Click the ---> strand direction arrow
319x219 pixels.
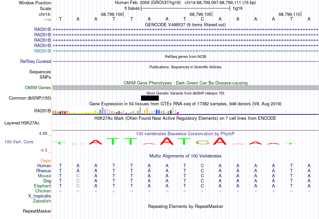48,20
